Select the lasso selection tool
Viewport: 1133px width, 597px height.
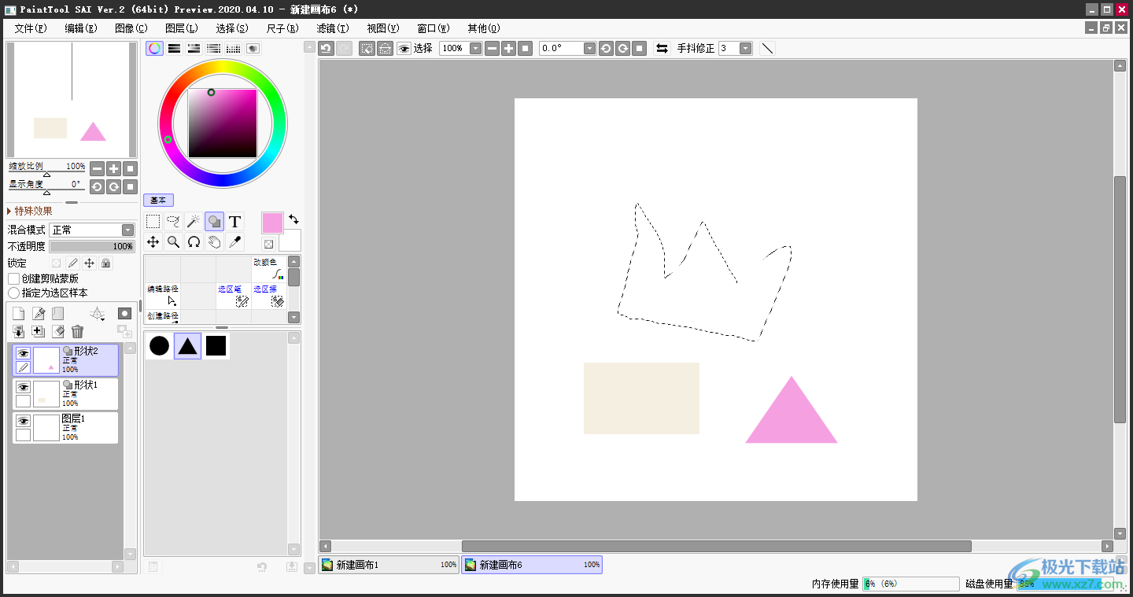[x=174, y=222]
